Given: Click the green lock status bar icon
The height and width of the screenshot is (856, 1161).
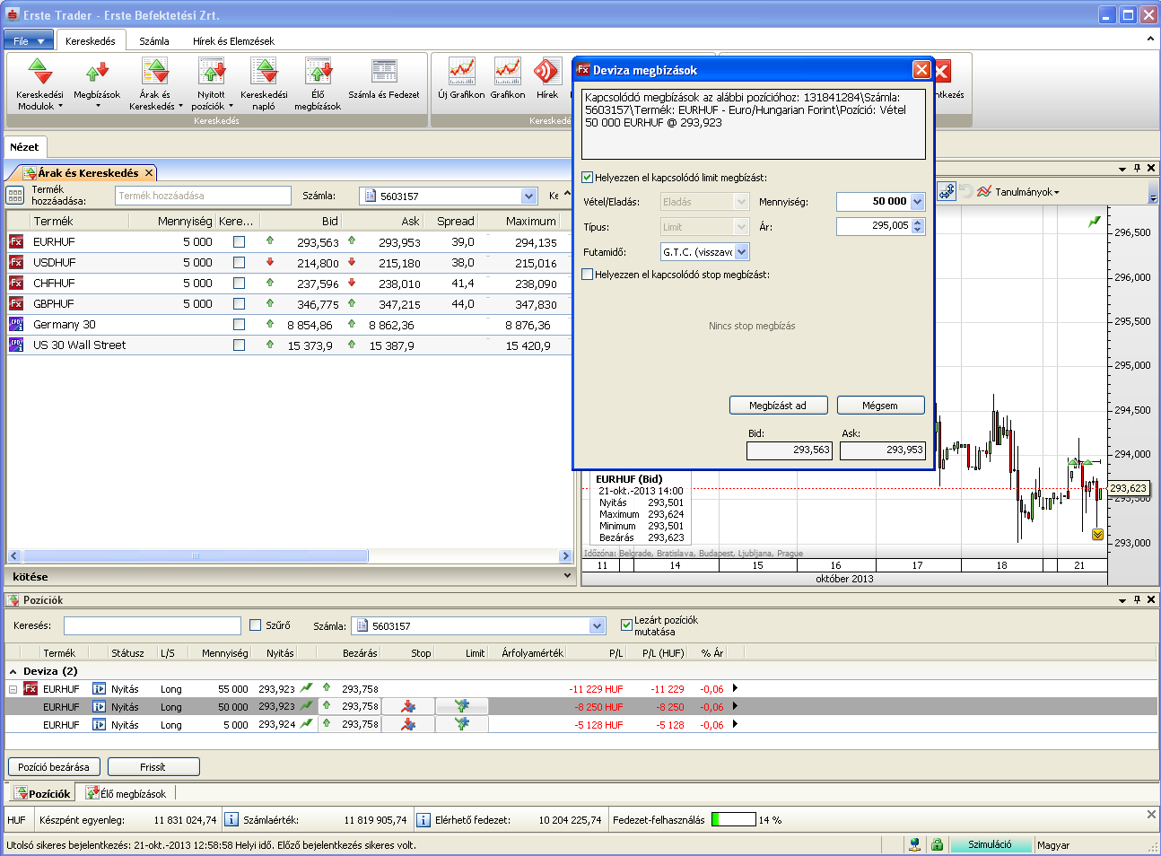Looking at the screenshot, I should click(x=937, y=844).
